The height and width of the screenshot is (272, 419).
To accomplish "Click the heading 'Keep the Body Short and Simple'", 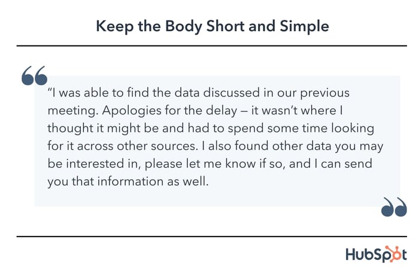I will [x=212, y=26].
